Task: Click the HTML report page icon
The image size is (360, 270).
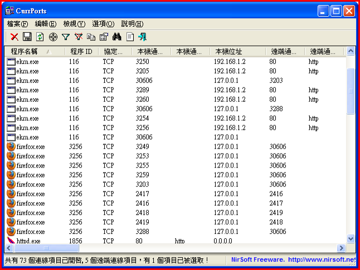Action: coord(130,37)
